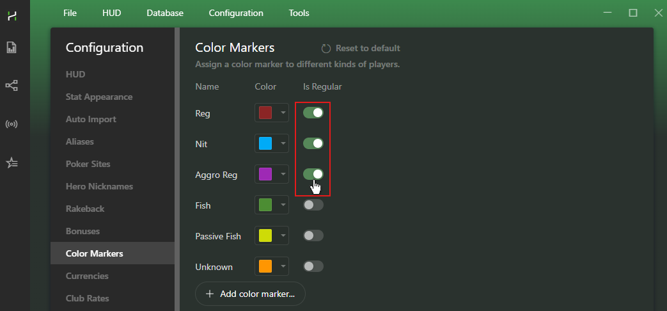Click the dark red Reg color swatch

[x=265, y=113]
